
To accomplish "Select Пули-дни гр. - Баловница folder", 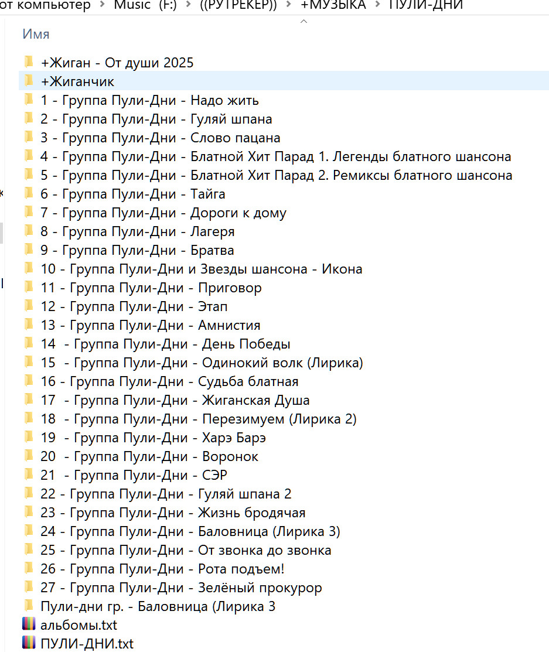I will [x=158, y=606].
